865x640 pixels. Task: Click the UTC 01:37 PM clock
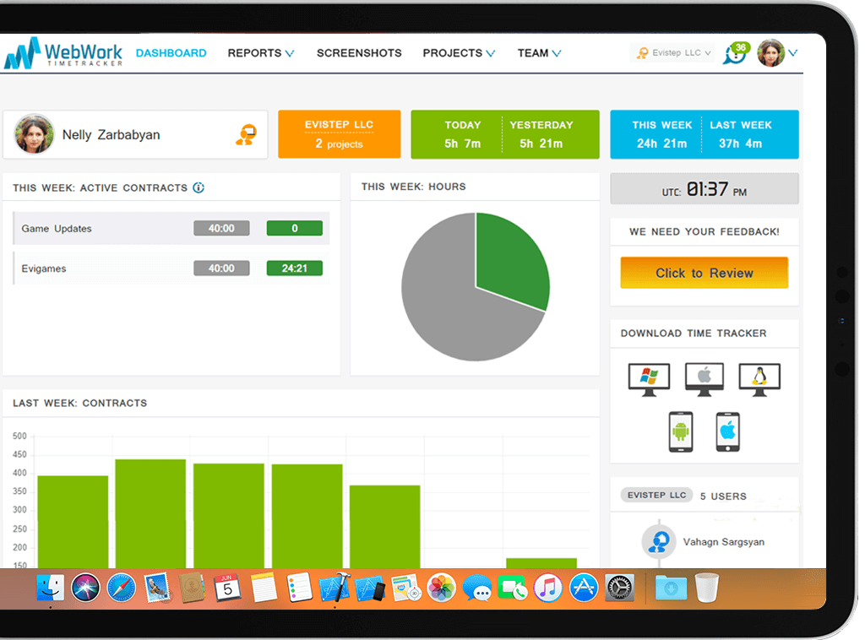(x=704, y=189)
